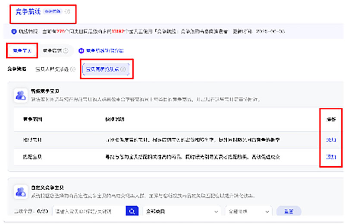Click the first column header of the table
The image size is (345, 224).
pos(33,120)
